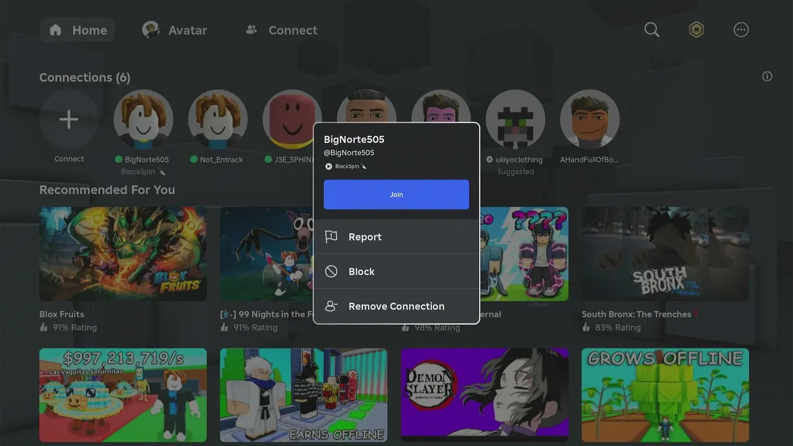Click the Report flag icon in popup
793x446 pixels.
click(x=331, y=237)
